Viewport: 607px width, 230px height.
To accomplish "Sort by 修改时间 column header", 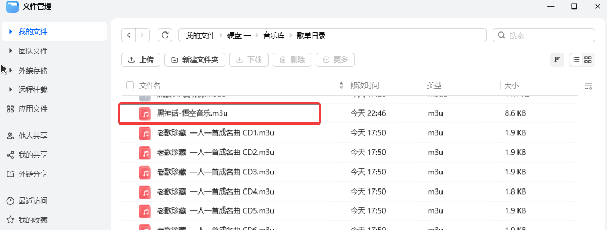I will coord(365,85).
